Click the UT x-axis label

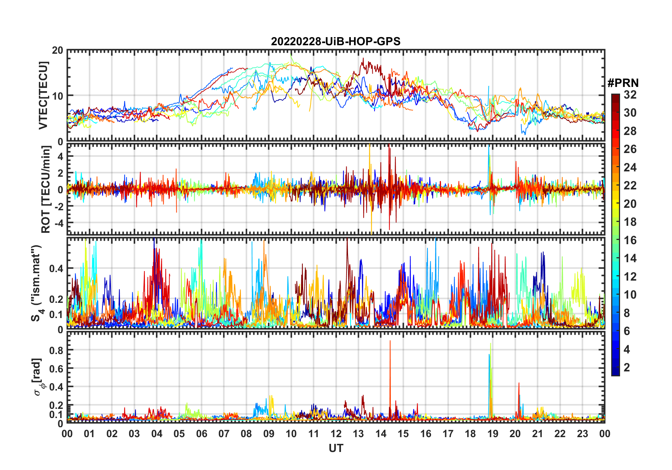(x=336, y=448)
